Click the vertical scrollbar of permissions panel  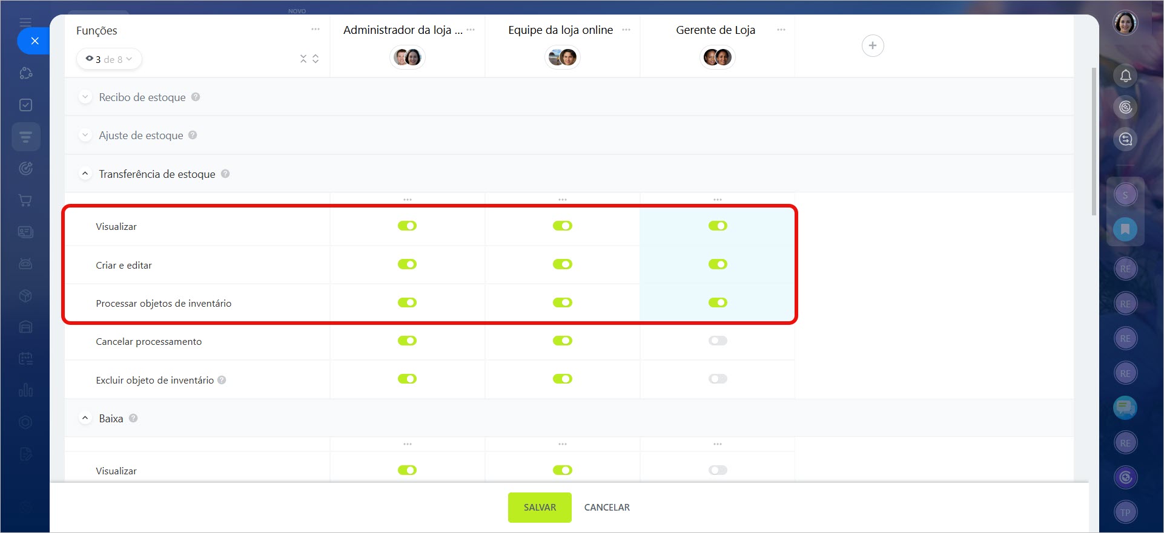(1094, 141)
